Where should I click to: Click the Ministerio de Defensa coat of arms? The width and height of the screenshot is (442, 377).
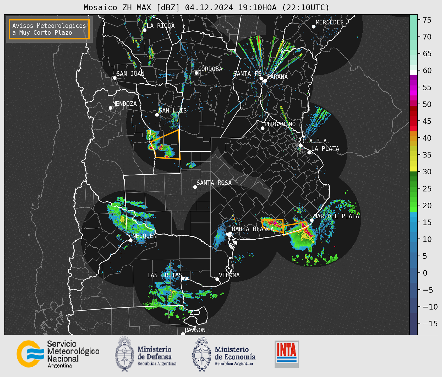(x=124, y=354)
